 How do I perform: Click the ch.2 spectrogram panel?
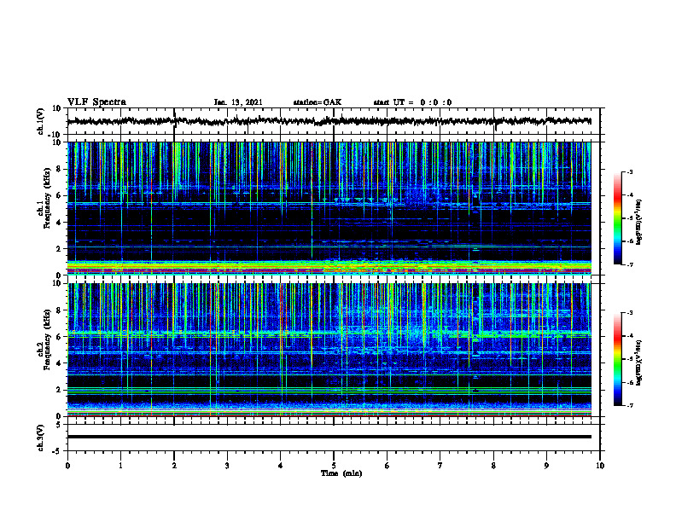tap(329, 350)
